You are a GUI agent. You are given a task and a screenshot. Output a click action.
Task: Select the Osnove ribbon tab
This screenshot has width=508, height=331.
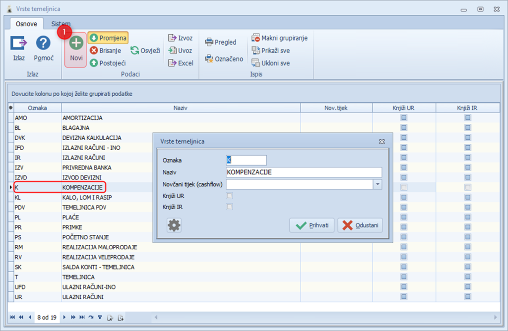click(26, 24)
